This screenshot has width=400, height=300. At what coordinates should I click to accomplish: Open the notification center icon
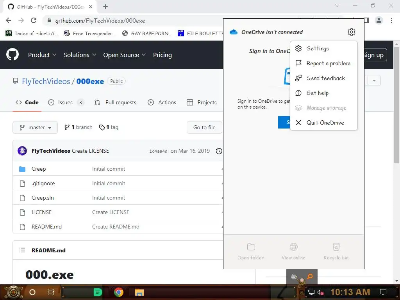[383, 292]
